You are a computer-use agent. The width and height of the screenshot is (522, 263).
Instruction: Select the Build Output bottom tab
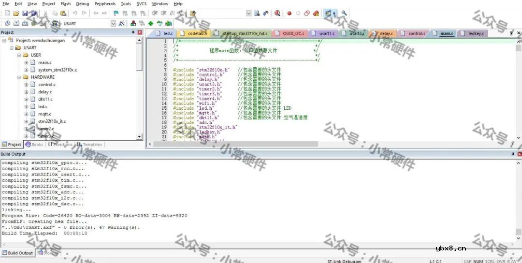17,253
